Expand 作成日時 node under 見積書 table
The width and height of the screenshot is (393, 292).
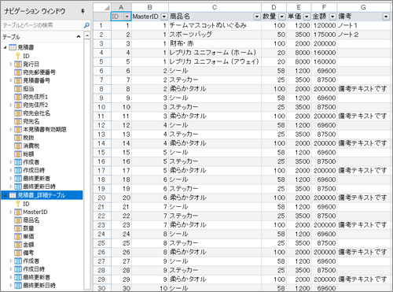11,170
